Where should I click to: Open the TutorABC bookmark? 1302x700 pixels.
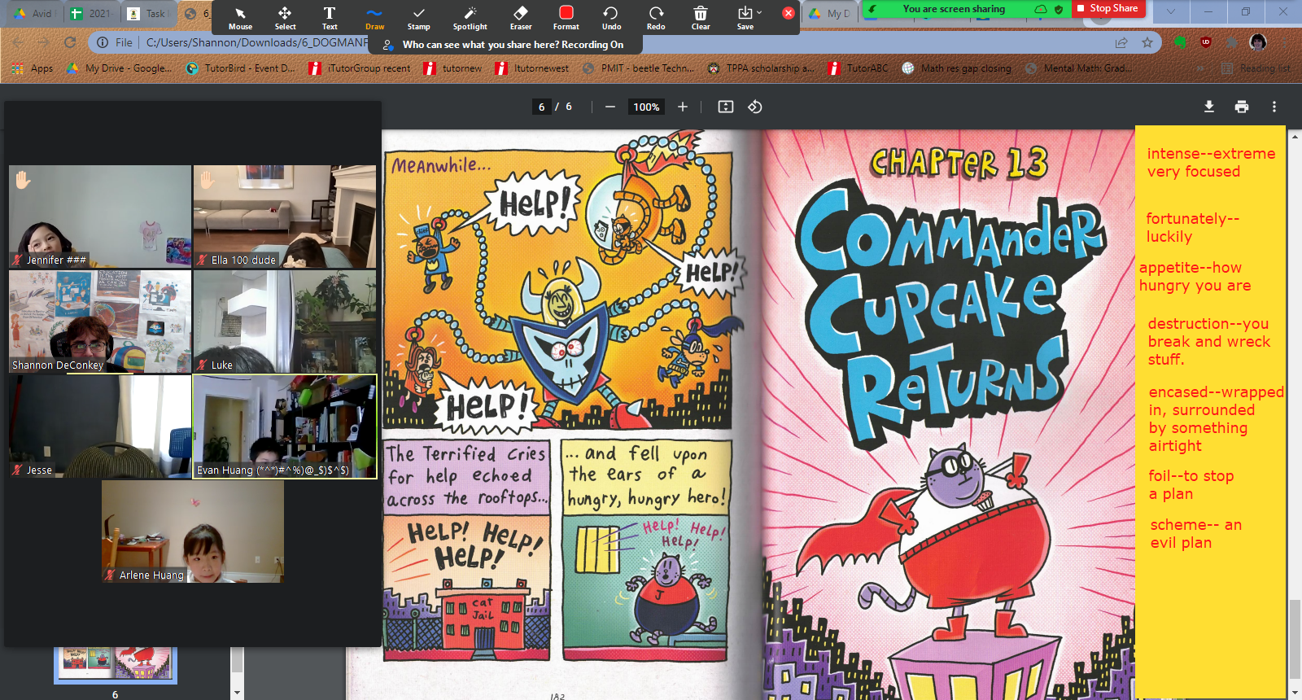859,68
